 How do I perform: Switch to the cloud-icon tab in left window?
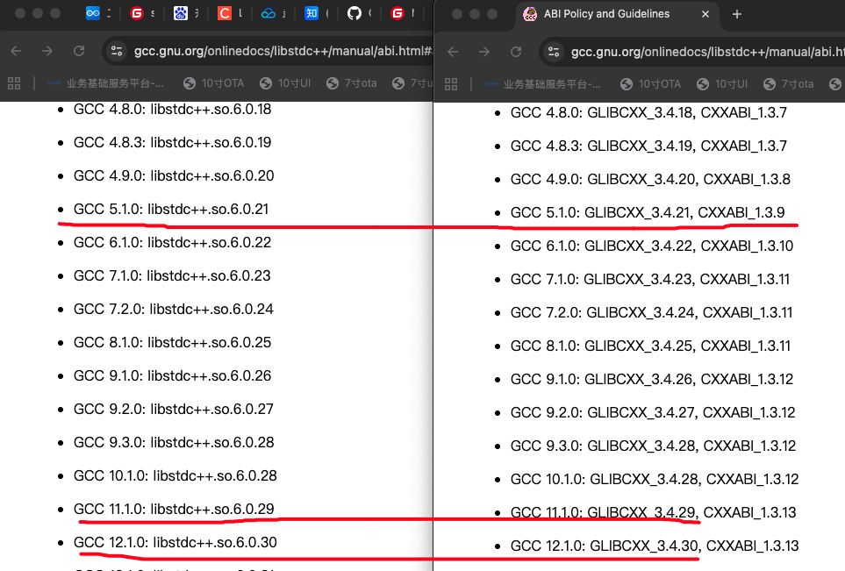[268, 13]
